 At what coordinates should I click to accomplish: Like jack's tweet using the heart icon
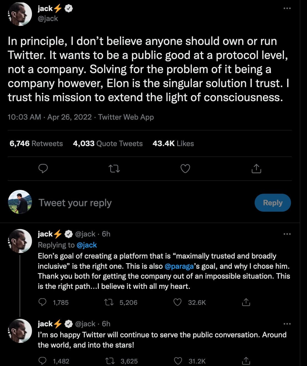[x=185, y=168]
